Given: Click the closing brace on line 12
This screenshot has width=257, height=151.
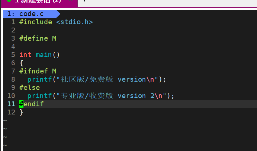Looking at the screenshot, I should [21, 112].
